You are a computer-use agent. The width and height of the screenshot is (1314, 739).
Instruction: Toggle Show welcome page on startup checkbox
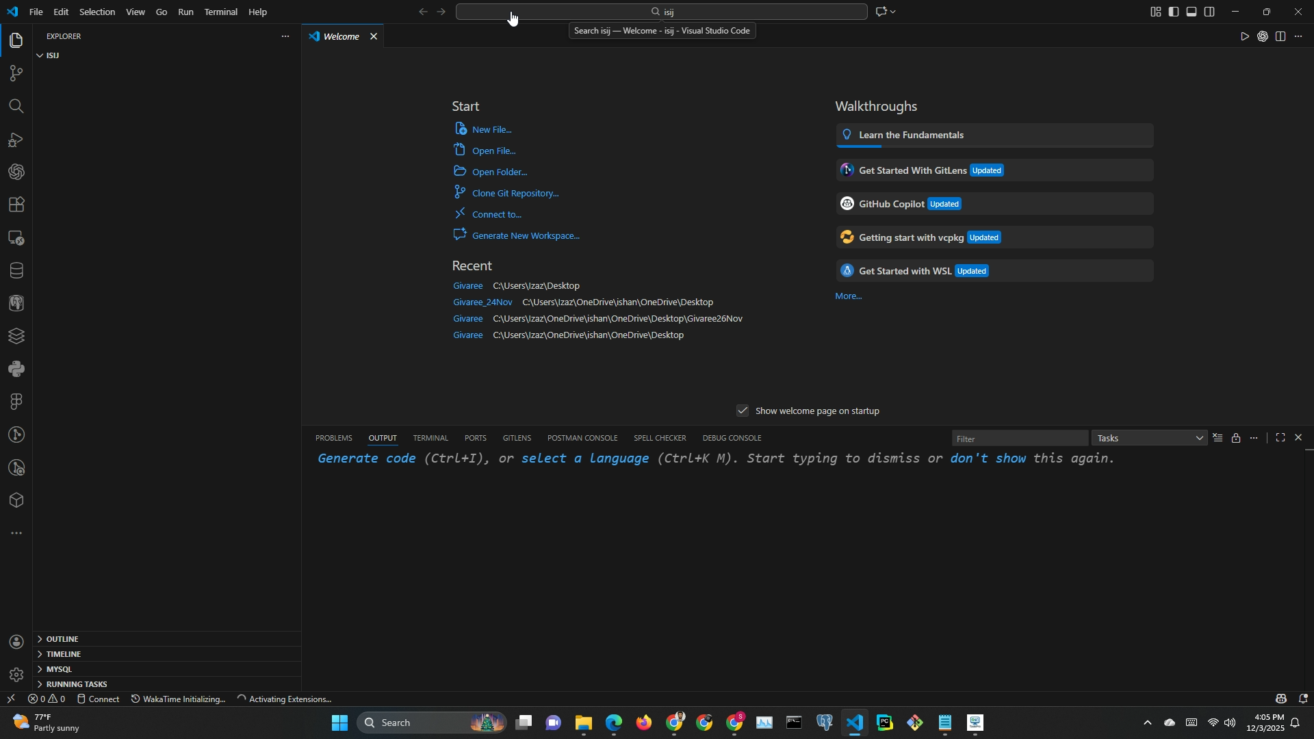743,411
